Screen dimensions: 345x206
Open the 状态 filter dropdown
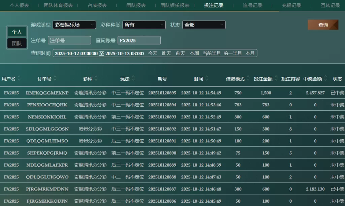[x=204, y=25]
